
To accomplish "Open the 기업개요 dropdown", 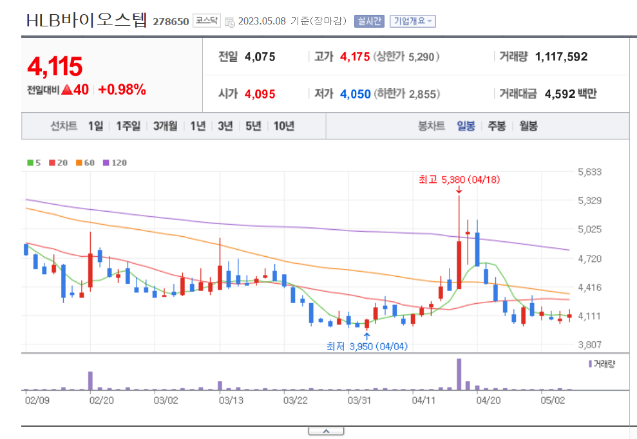I will pos(412,21).
